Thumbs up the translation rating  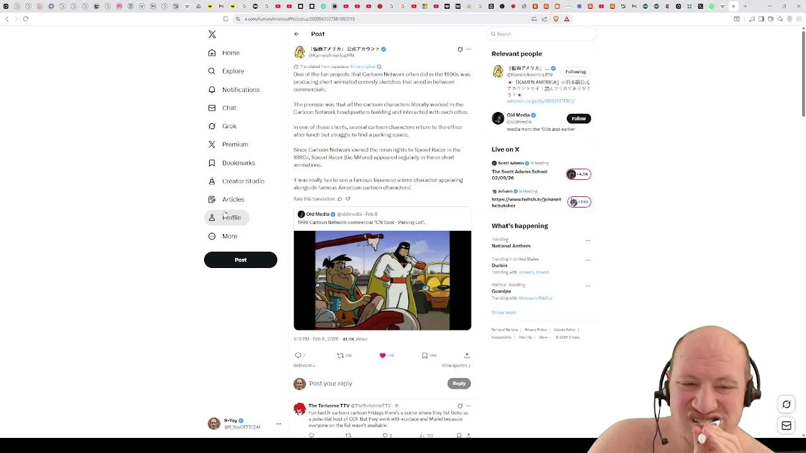(x=339, y=199)
